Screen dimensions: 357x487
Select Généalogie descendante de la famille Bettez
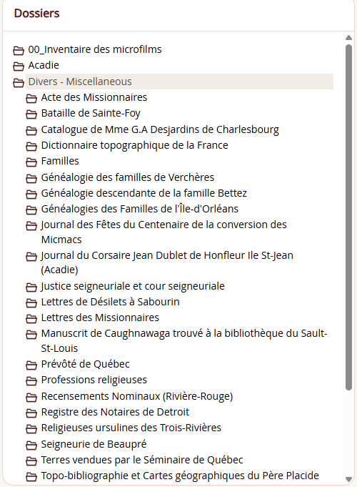144,193
